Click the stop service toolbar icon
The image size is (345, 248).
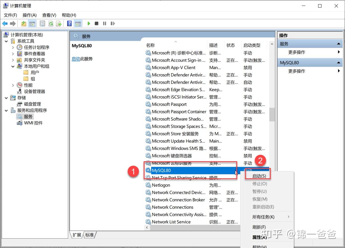[96, 23]
